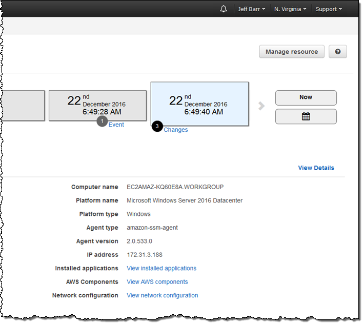
Task: Click the View Details link
Action: [316, 168]
